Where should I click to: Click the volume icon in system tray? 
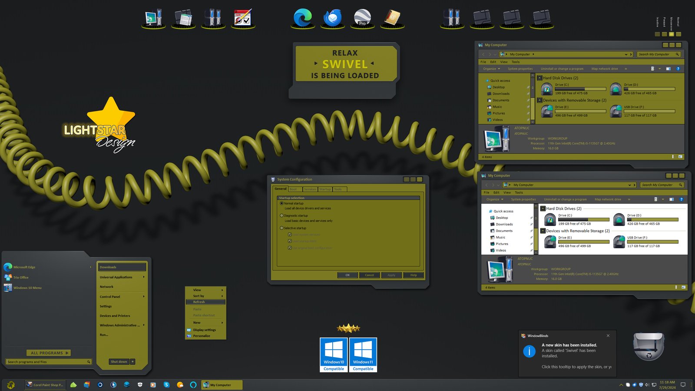647,385
